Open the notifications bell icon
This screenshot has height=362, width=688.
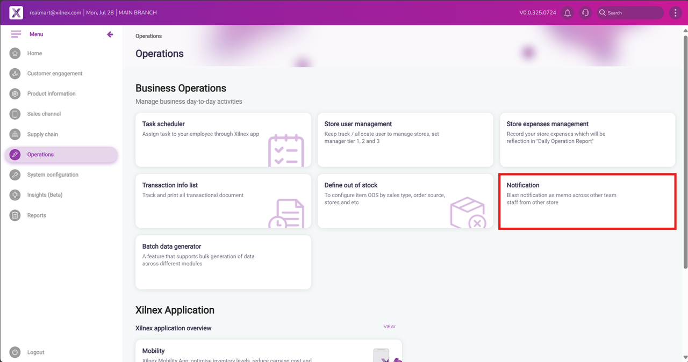(x=568, y=12)
